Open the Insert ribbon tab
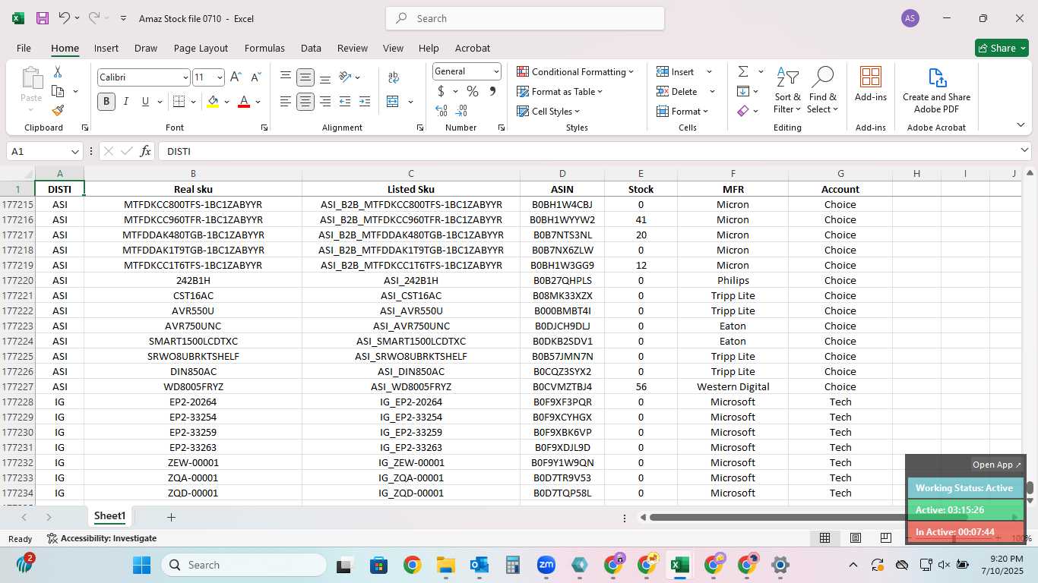Screen dimensions: 1038x583 point(106,48)
